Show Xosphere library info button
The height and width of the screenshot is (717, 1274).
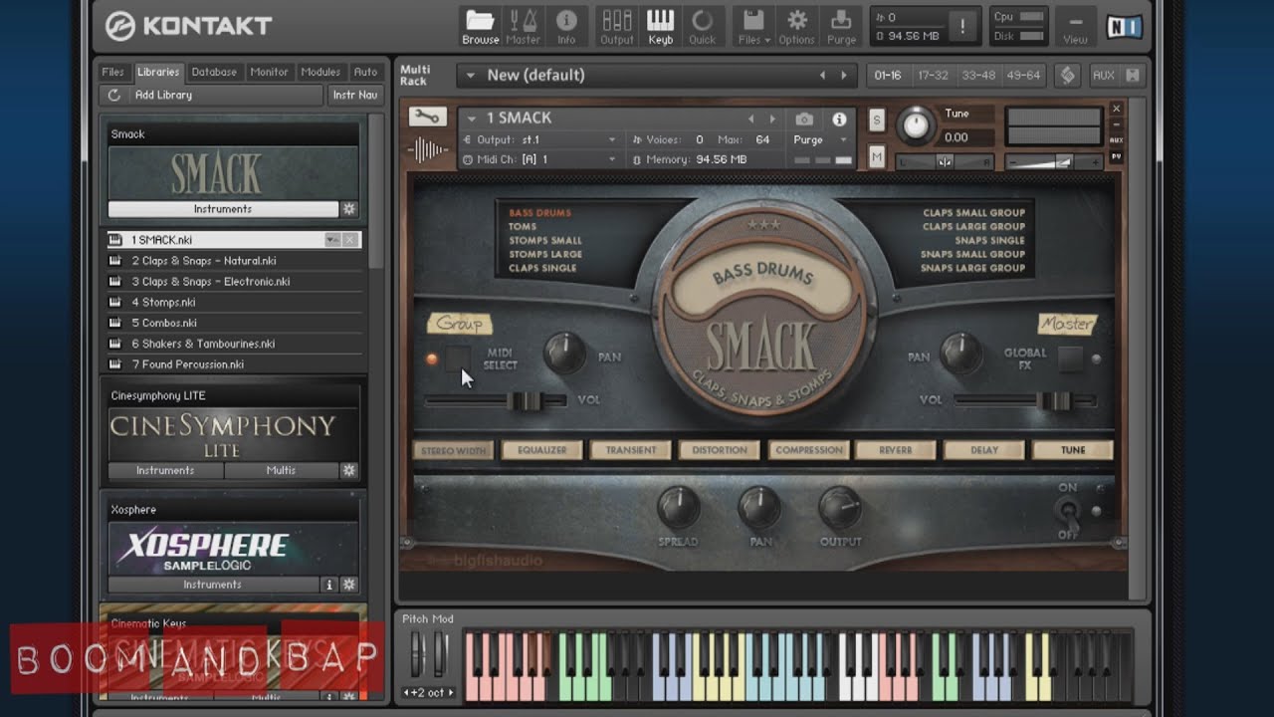(329, 585)
